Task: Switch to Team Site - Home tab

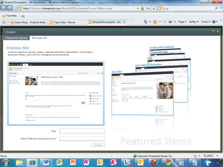Action: [x=68, y=22]
